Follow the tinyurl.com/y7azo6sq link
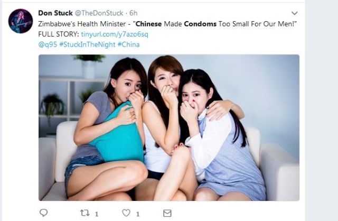This screenshot has height=221, width=338. click(x=115, y=34)
